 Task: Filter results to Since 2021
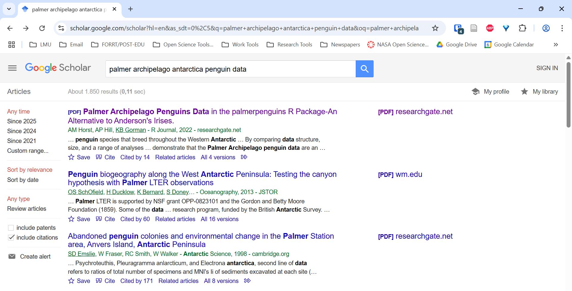coord(22,141)
